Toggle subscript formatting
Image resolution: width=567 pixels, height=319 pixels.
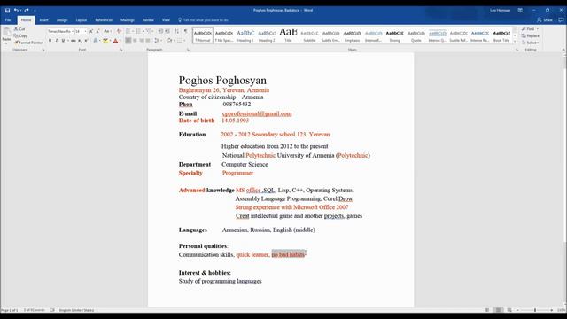click(x=80, y=41)
